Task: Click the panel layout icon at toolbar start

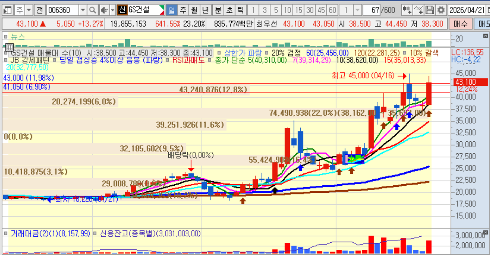Action: pyautogui.click(x=8, y=10)
